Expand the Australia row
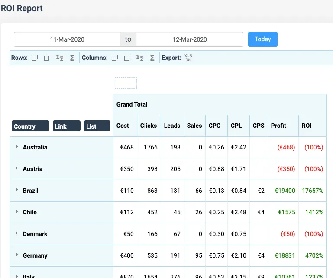The height and width of the screenshot is (278, 333). 16,146
